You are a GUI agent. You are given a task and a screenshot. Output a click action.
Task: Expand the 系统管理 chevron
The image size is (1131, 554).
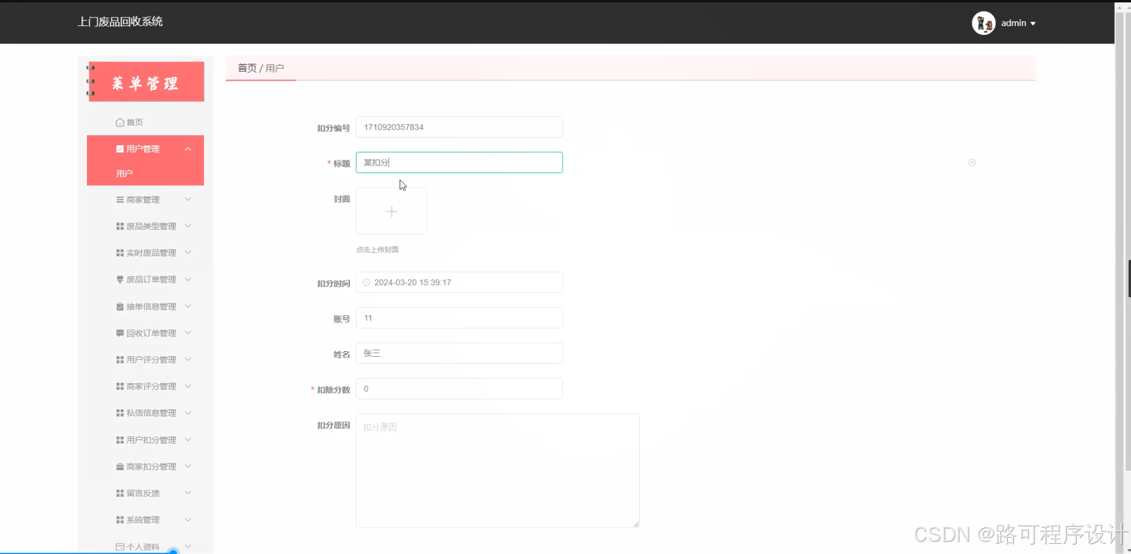188,519
